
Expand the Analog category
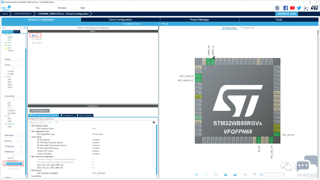[13, 59]
